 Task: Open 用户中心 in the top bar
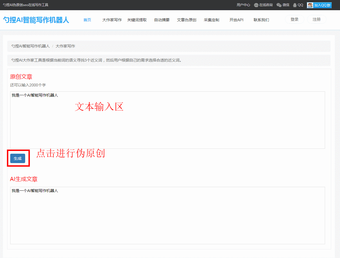pos(243,5)
